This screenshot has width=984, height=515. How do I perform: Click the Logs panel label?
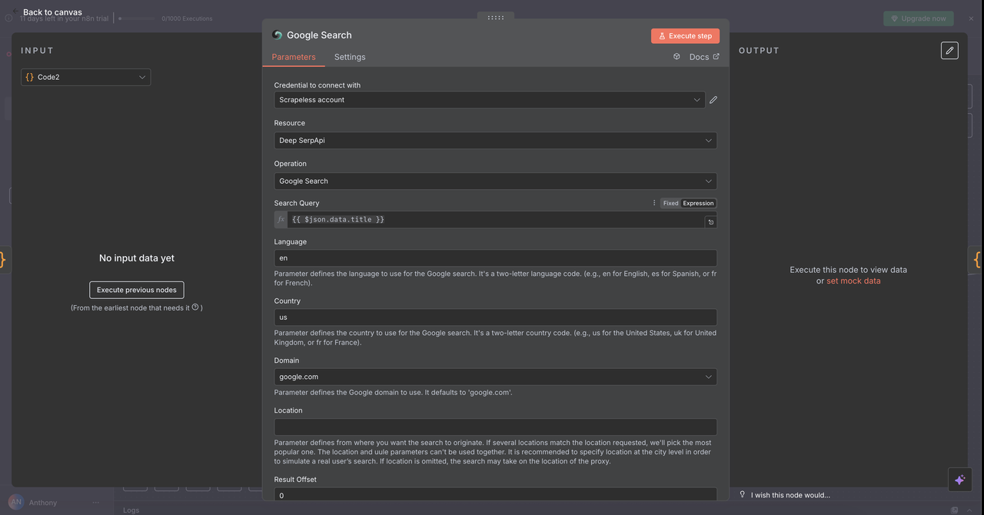click(x=131, y=510)
